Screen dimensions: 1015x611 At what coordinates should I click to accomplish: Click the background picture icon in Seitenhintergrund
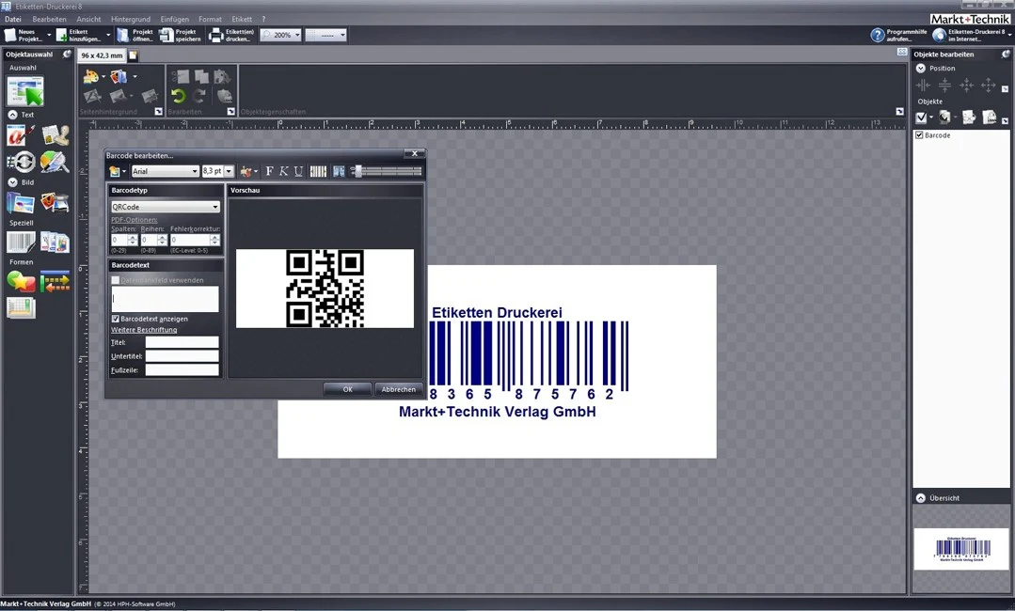(x=118, y=76)
